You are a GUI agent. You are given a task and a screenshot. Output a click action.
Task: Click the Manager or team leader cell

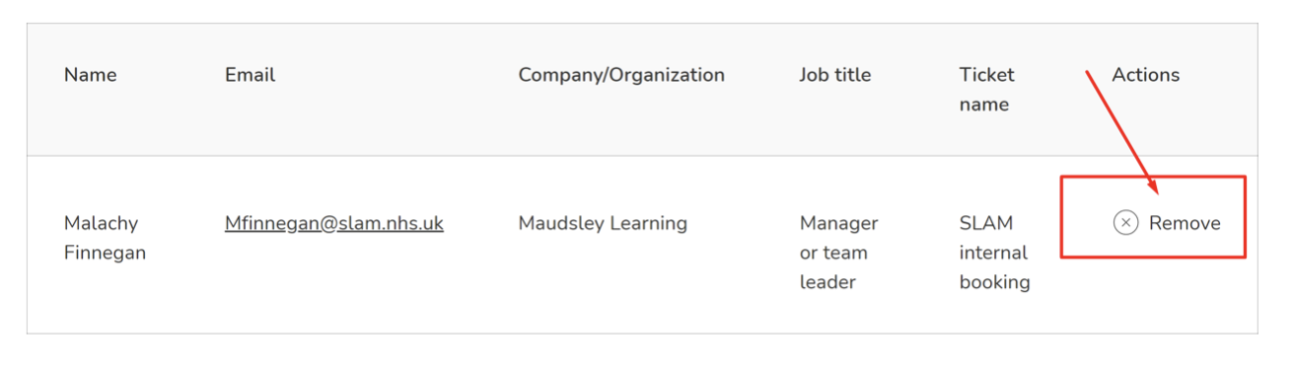pyautogui.click(x=838, y=253)
